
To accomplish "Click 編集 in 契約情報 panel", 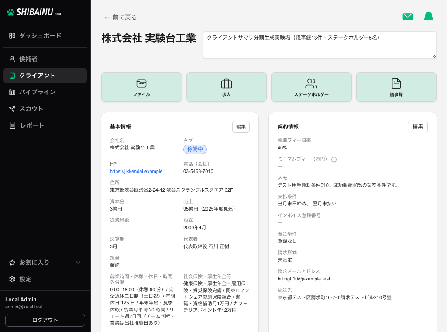I will pyautogui.click(x=418, y=126).
